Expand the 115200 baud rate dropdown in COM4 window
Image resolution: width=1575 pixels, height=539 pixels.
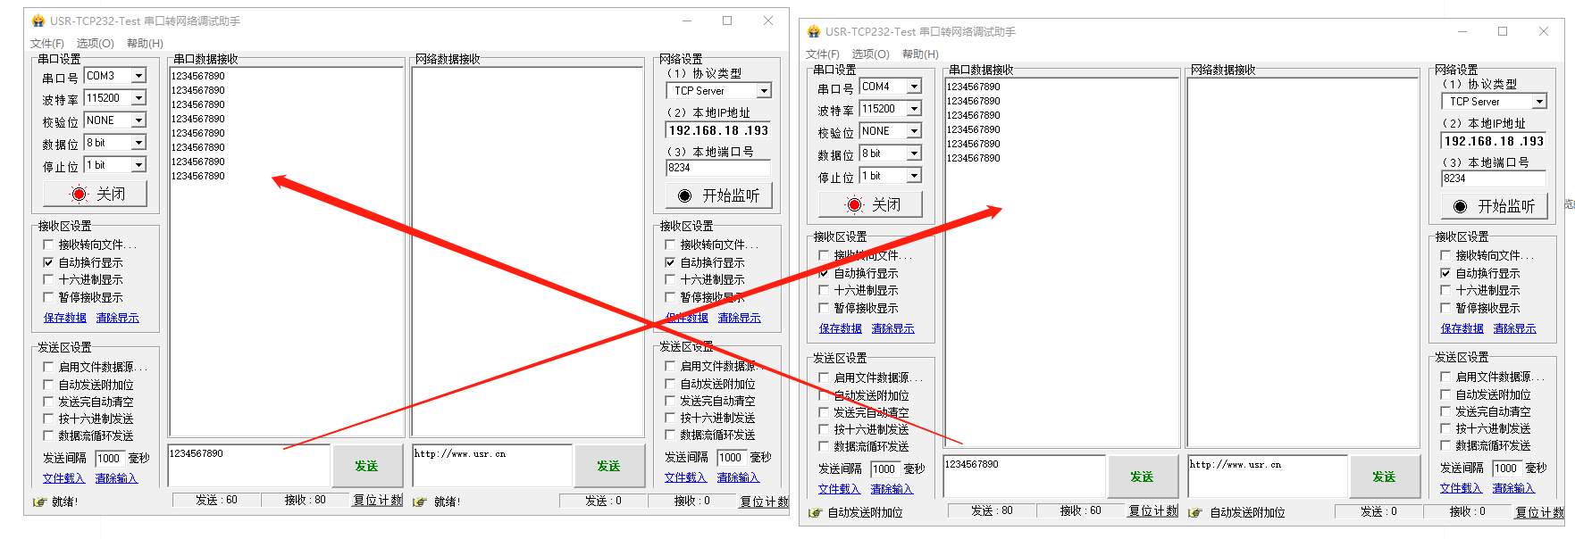(914, 109)
